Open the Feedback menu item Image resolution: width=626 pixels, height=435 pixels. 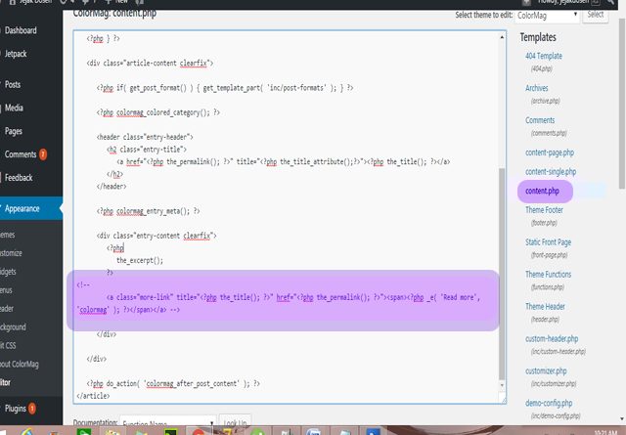[x=19, y=178]
